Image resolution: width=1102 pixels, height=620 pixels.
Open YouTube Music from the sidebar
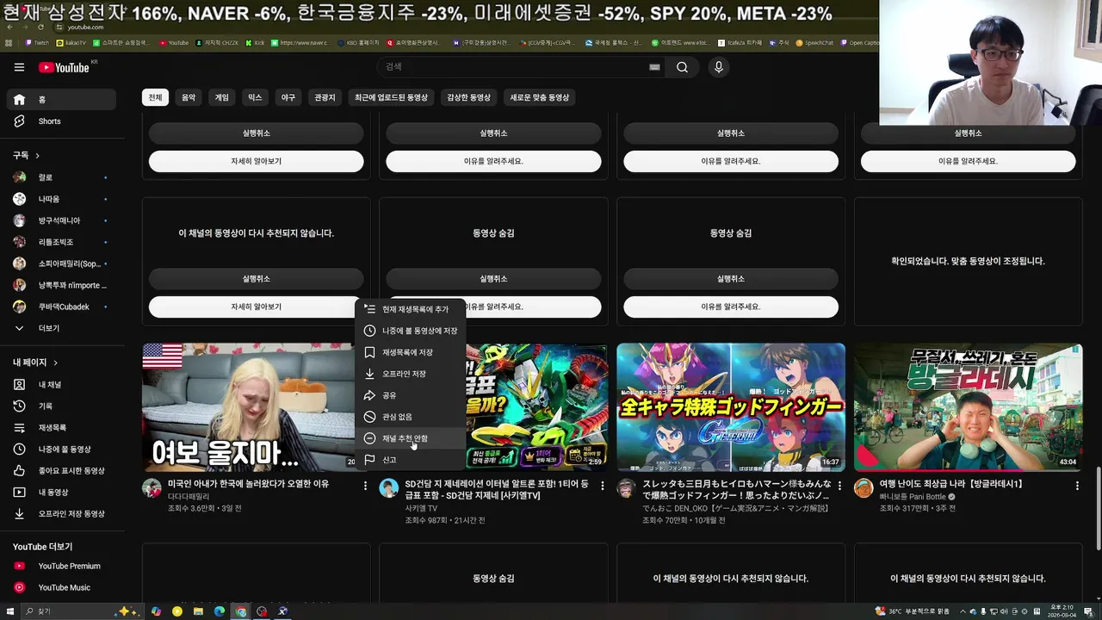(60, 588)
